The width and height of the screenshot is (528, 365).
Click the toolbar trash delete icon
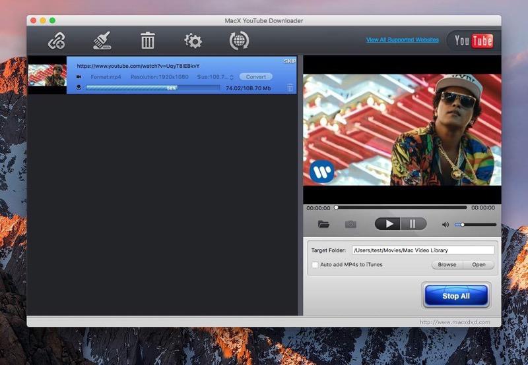pos(147,41)
